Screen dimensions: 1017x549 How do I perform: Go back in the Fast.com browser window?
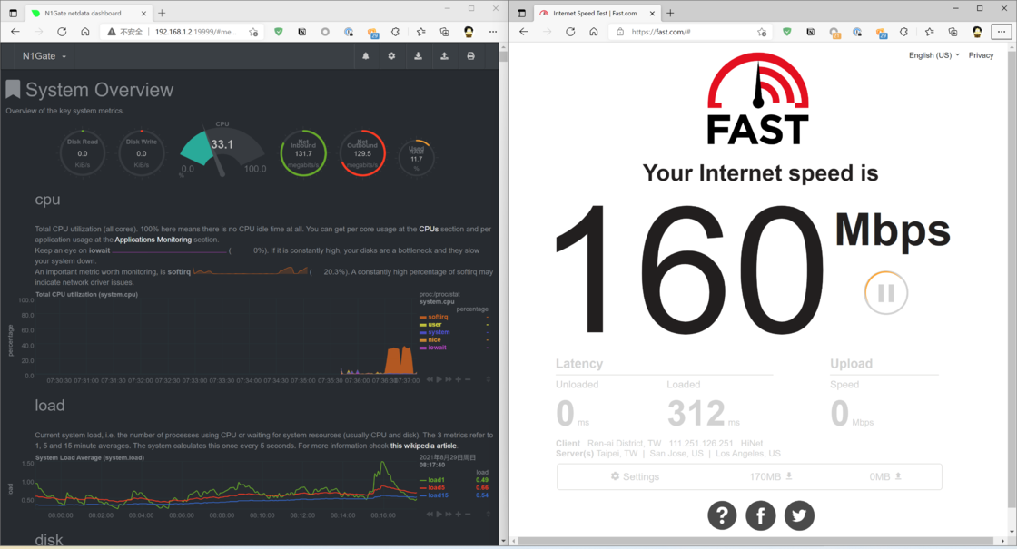[x=524, y=32]
